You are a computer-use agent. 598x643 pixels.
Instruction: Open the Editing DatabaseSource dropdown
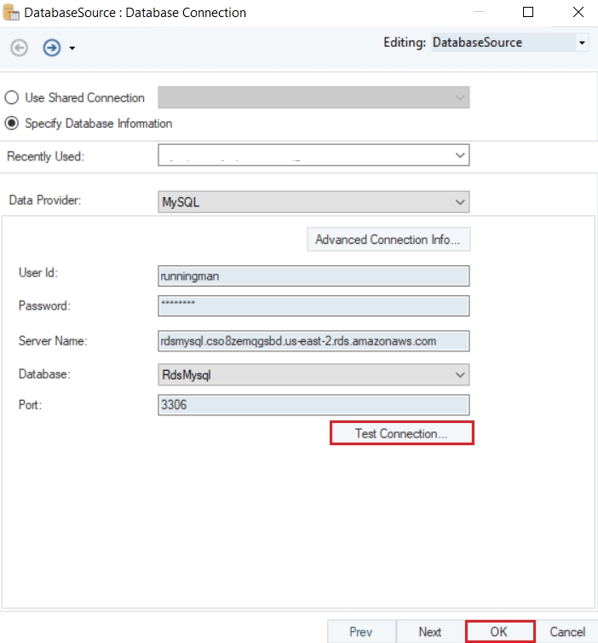point(582,42)
